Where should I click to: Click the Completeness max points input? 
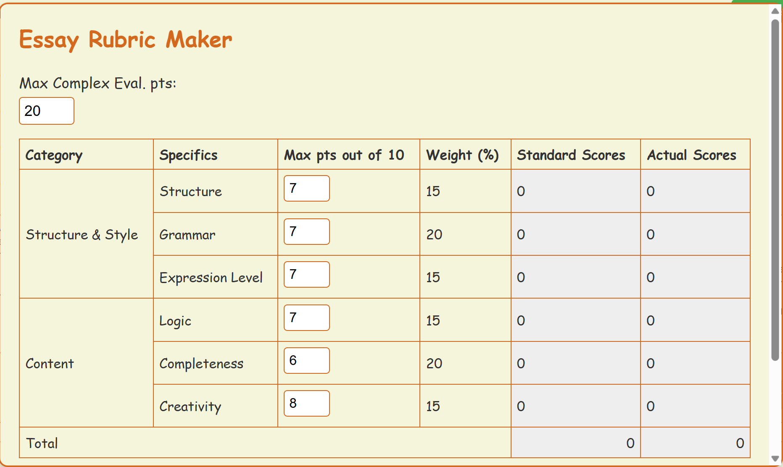pos(307,360)
